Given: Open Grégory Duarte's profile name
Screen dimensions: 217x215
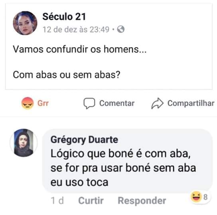Looking at the screenshot, I should coord(84,140).
